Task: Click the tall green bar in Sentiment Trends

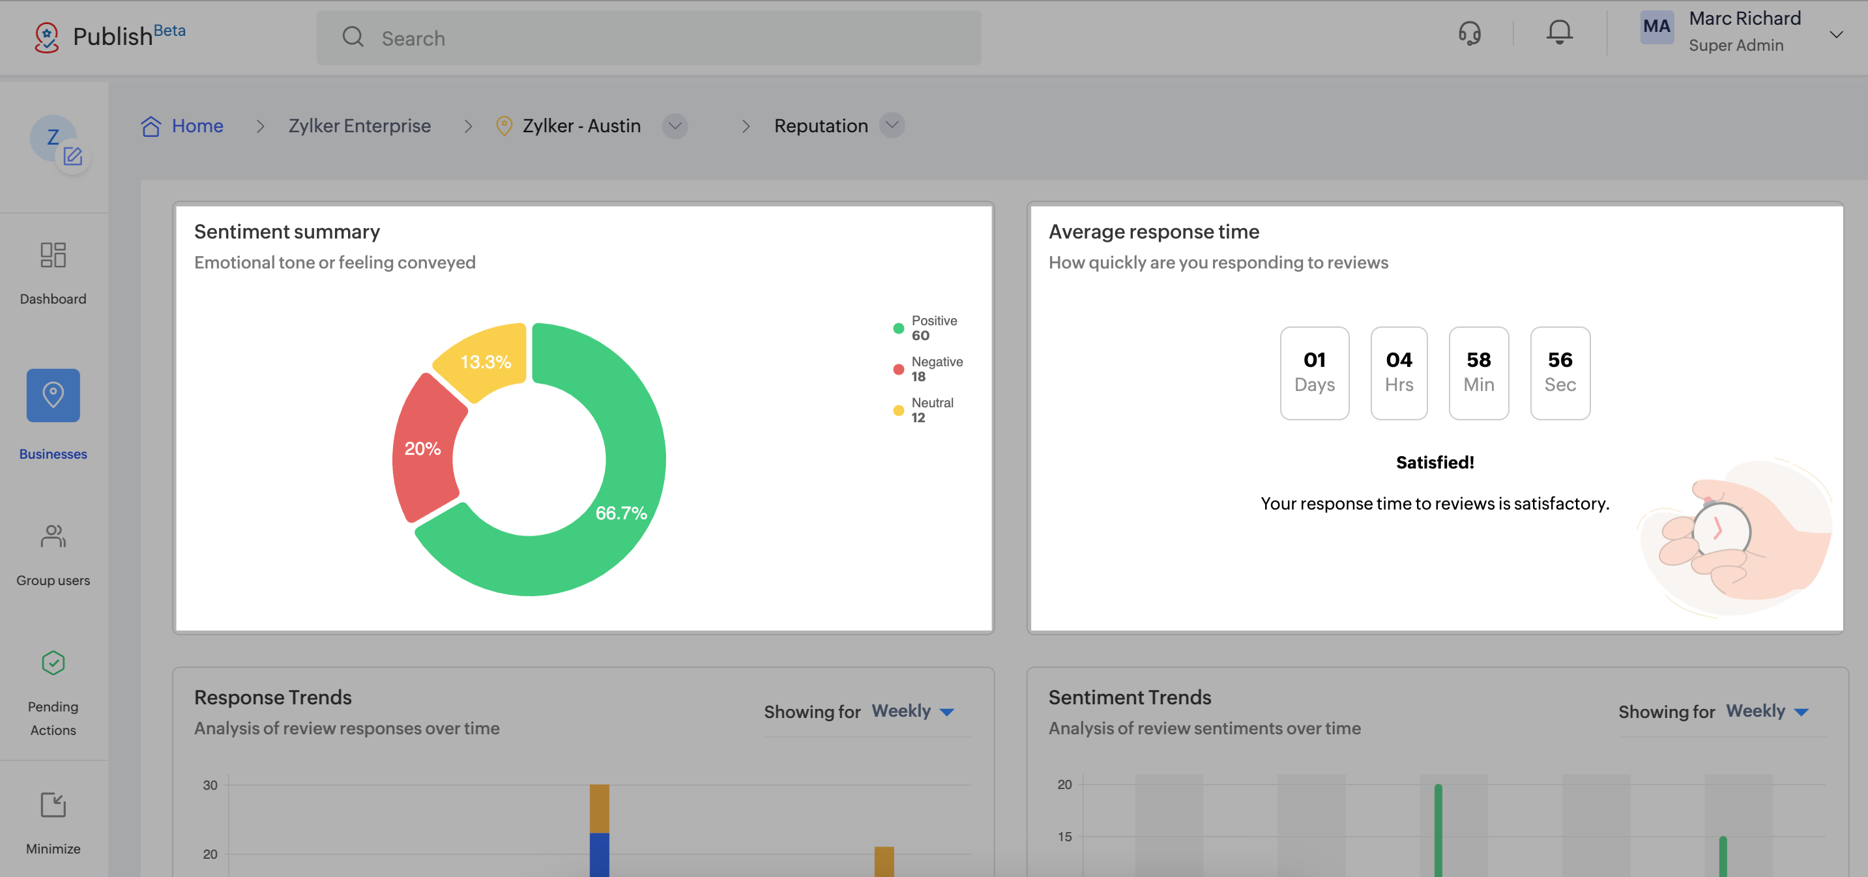Action: pos(1438,831)
